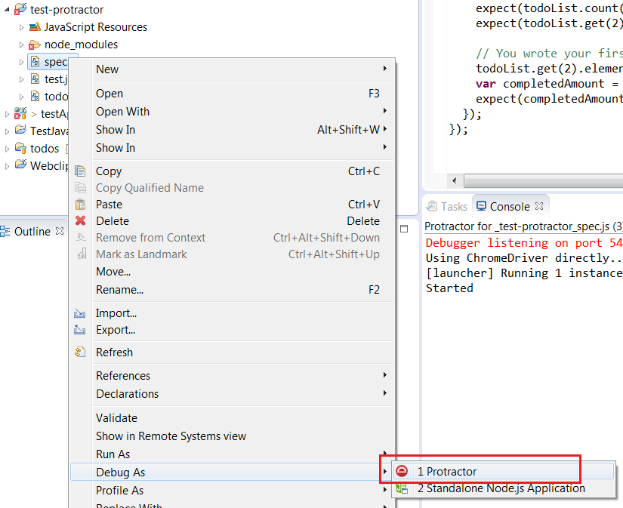Click the Paste clipboard icon

(x=81, y=205)
